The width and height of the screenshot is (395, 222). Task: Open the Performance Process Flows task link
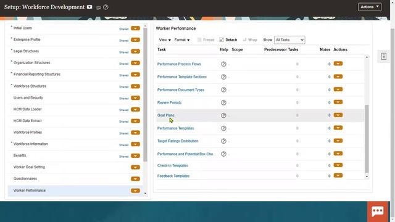179,64
